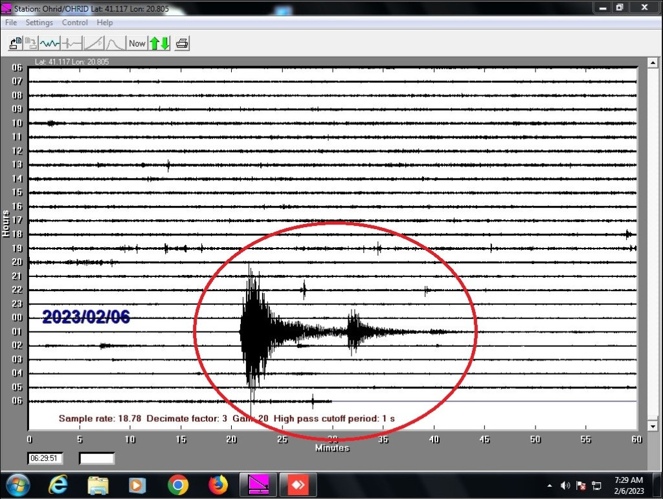The image size is (663, 499).
Task: Open the Help menu
Action: (104, 23)
